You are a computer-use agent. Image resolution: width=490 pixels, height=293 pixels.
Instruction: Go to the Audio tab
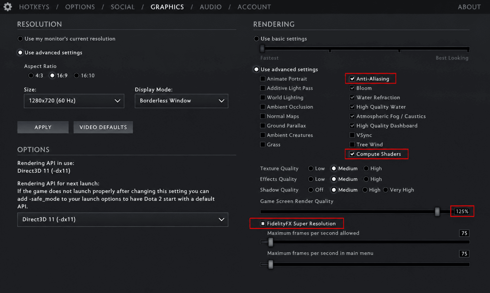coord(211,7)
